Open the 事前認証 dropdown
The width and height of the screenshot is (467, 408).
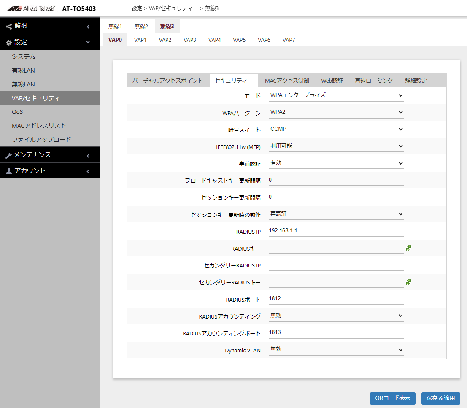tap(336, 163)
